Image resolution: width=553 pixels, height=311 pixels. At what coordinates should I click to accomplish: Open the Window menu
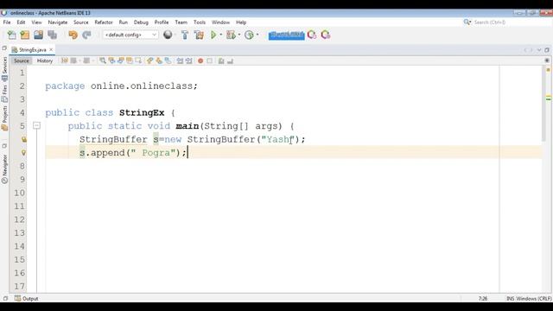pyautogui.click(x=220, y=22)
